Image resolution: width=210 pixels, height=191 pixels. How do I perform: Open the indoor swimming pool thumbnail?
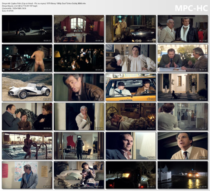pos(27,146)
